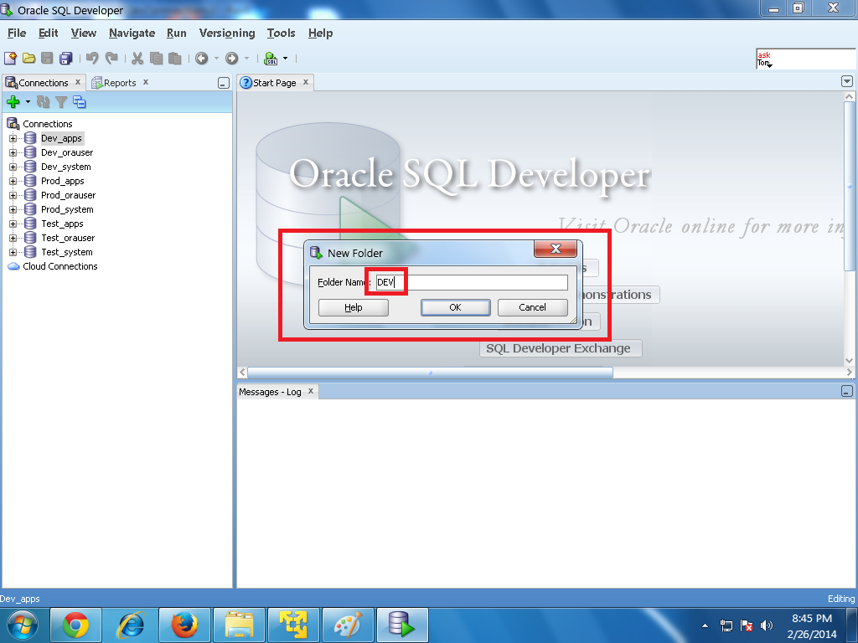
Task: Click the Undo toolbar icon
Action: (x=92, y=58)
